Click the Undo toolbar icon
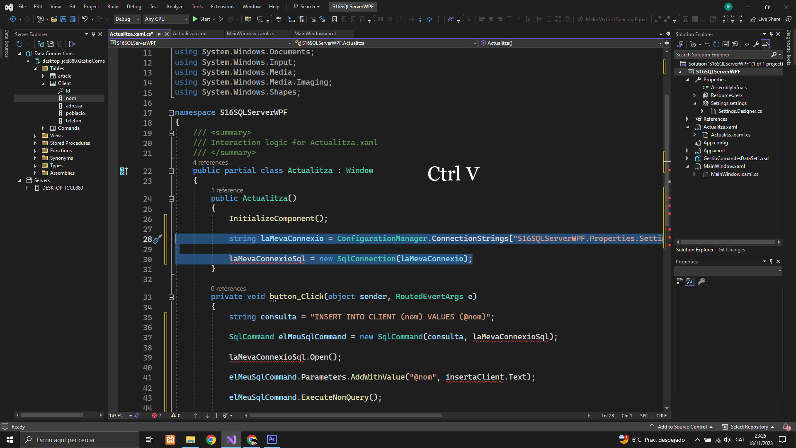This screenshot has width=796, height=448. (85, 19)
